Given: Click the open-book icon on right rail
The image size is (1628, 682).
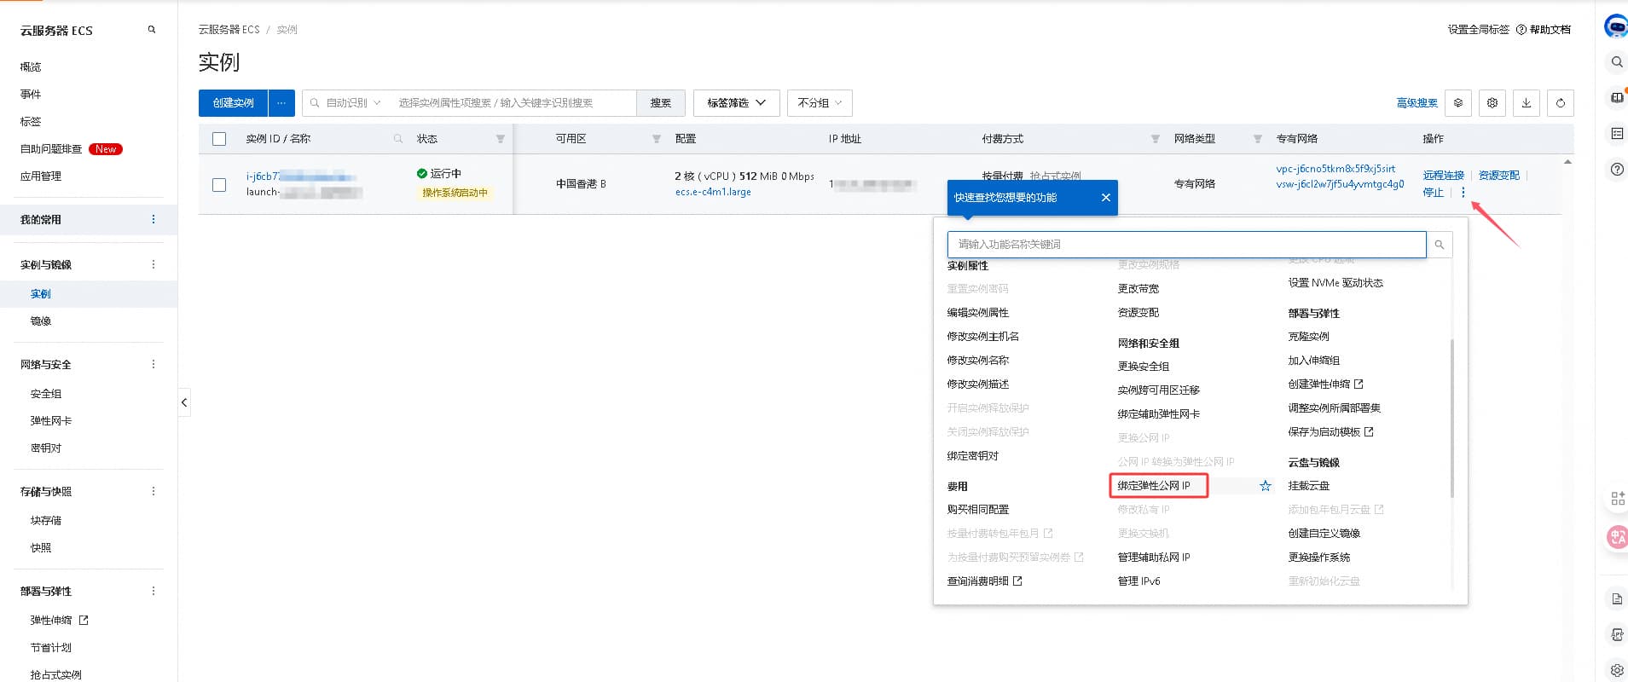Looking at the screenshot, I should point(1616,98).
